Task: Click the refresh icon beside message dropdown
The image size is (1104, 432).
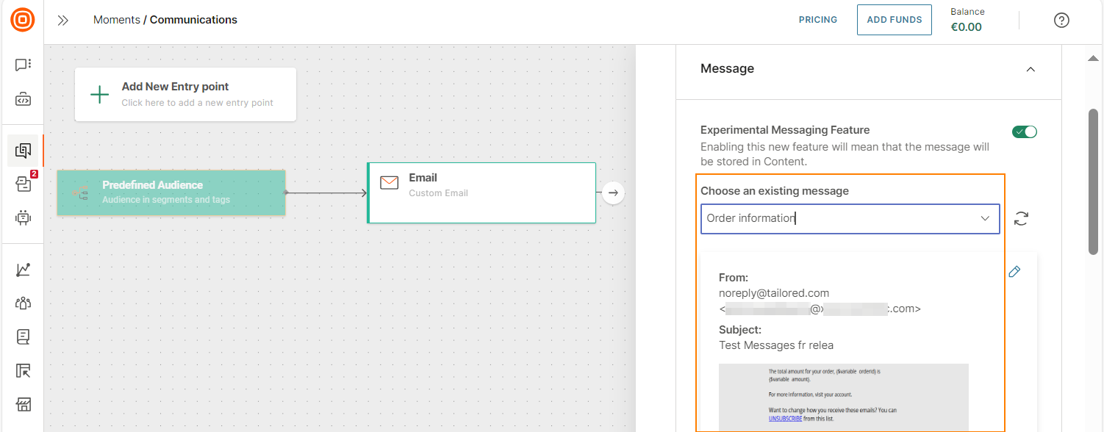Action: point(1021,217)
